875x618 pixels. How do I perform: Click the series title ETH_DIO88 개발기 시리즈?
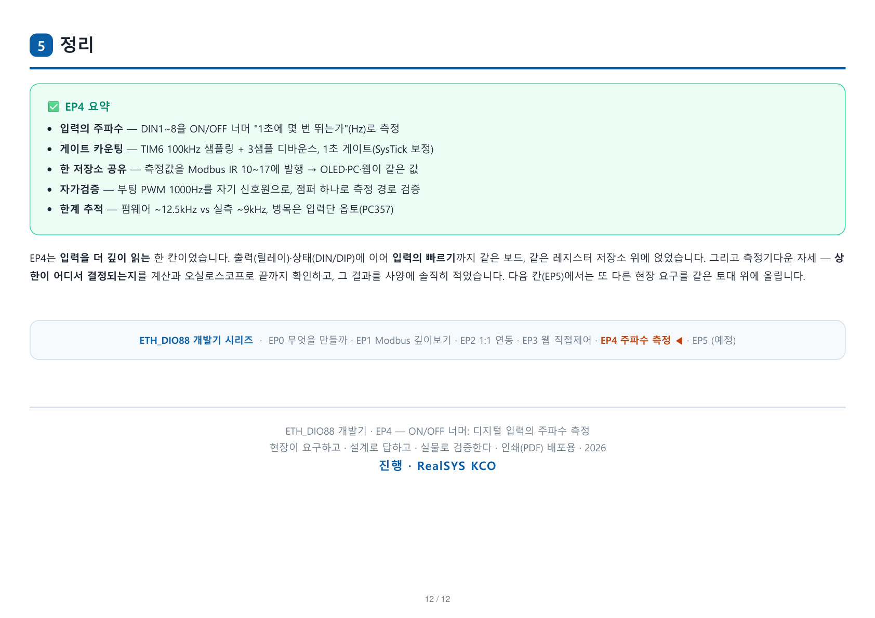[196, 340]
